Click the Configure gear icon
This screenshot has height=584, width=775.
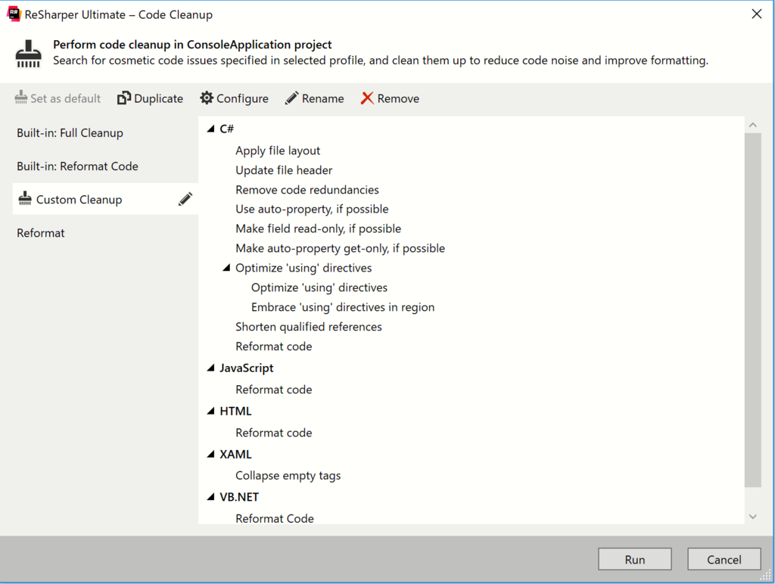pyautogui.click(x=207, y=98)
